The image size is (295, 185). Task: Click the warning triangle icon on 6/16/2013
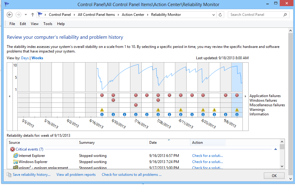coord(102,110)
